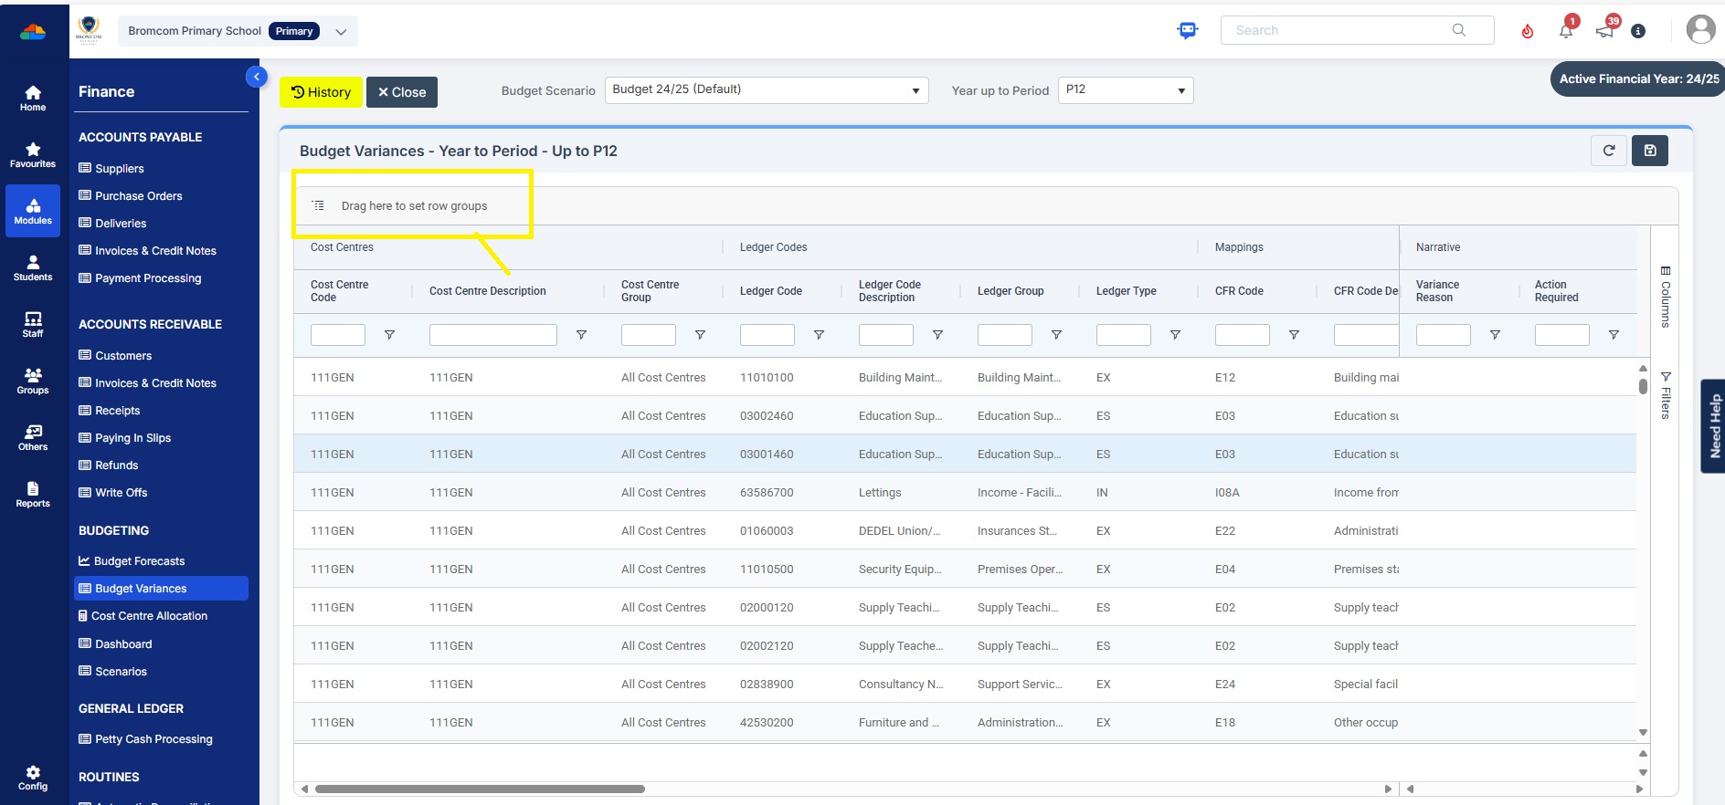This screenshot has width=1725, height=805.
Task: Click the save icon beside refresh
Action: pos(1650,151)
